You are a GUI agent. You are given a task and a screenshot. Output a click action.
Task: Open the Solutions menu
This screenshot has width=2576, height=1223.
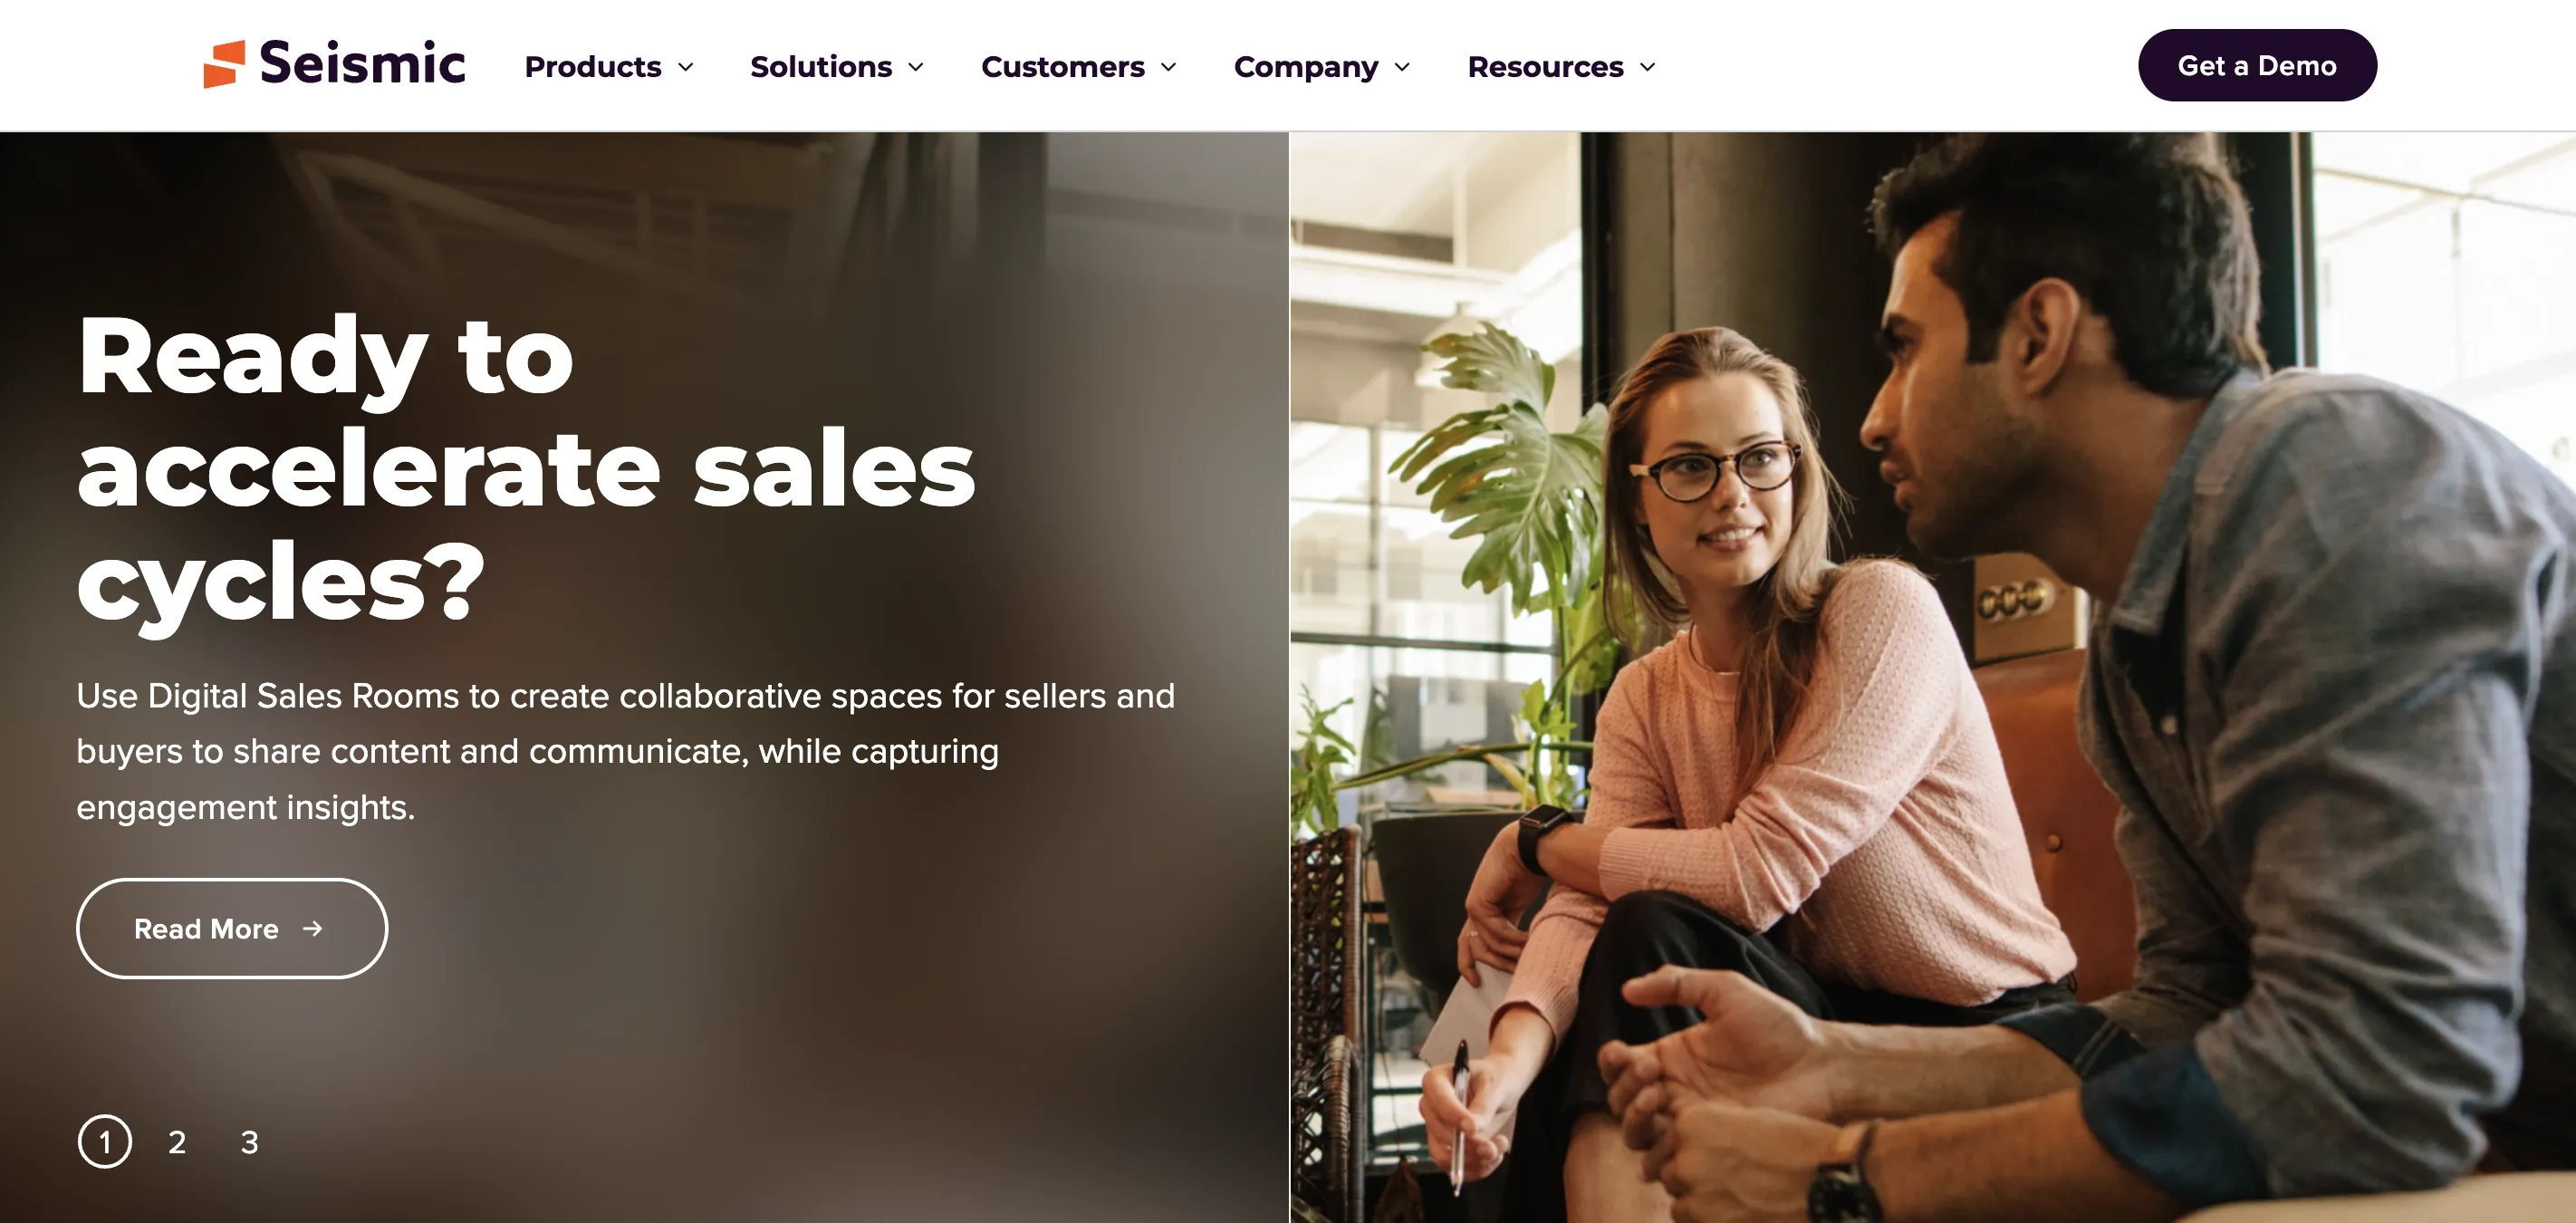coord(837,67)
